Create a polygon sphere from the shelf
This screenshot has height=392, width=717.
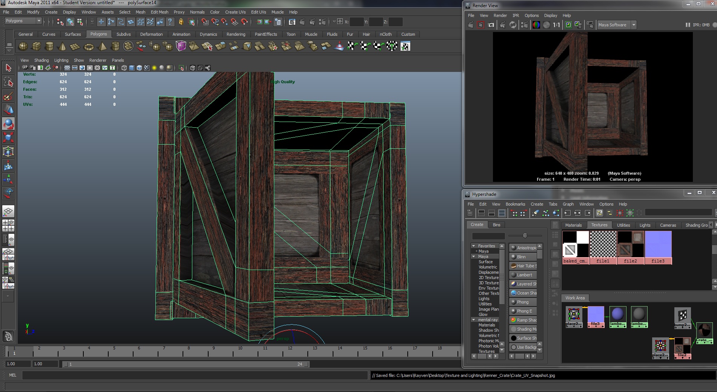23,46
